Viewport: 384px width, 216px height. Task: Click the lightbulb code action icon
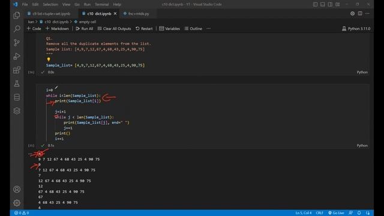point(49,59)
